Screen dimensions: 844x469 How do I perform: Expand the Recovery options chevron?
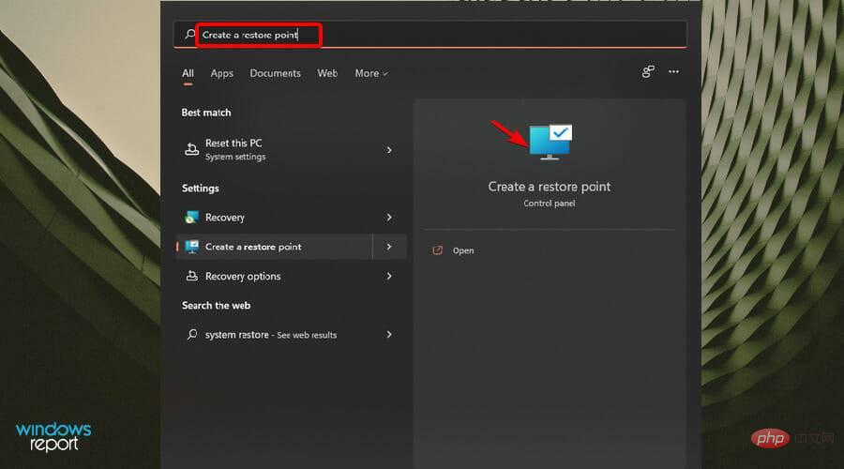[389, 276]
